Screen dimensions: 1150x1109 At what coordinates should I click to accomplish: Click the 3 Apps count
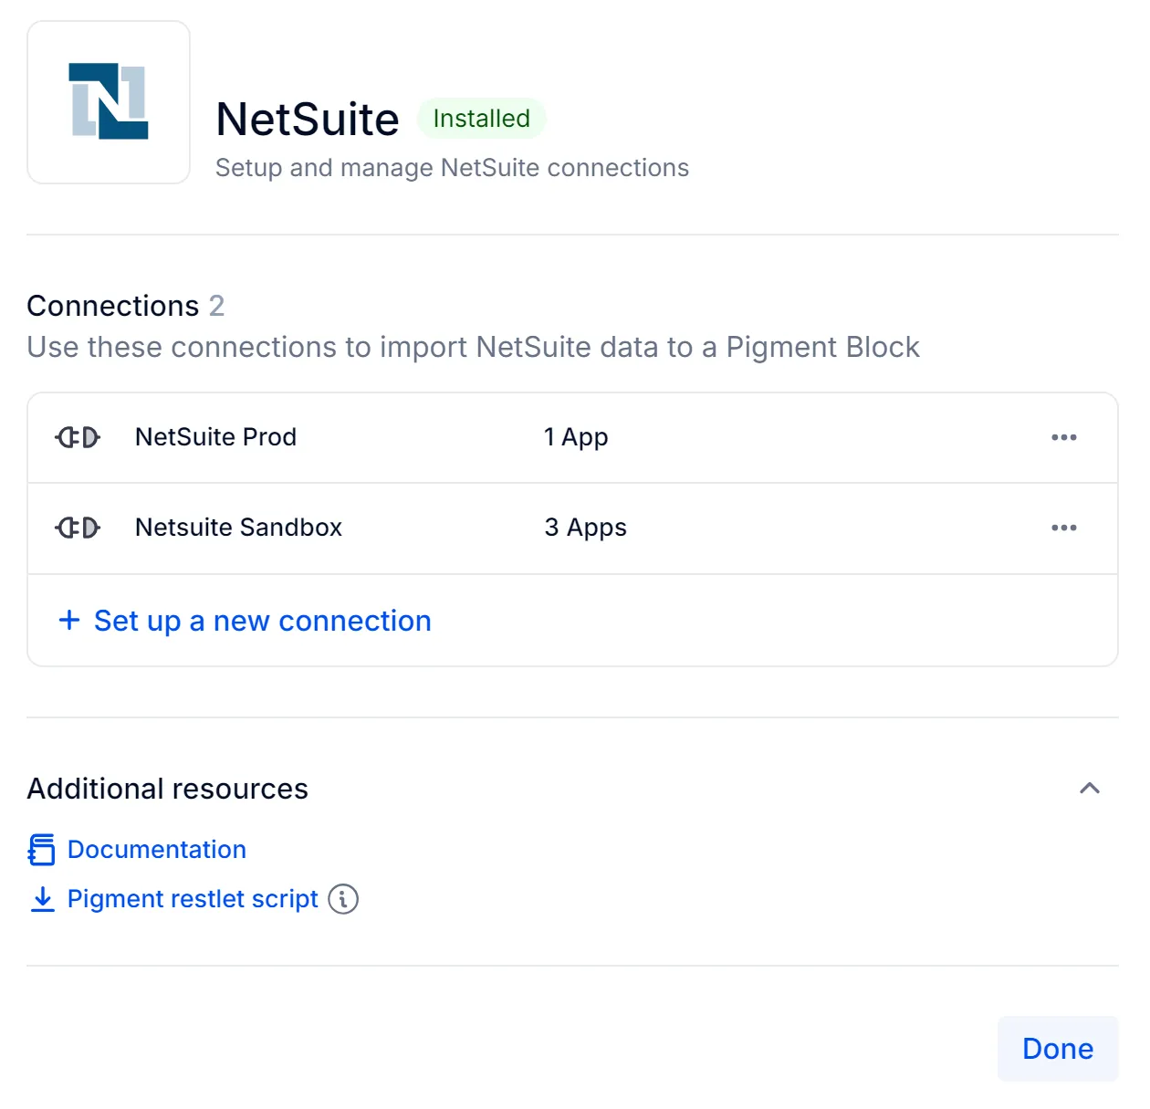pyautogui.click(x=585, y=528)
